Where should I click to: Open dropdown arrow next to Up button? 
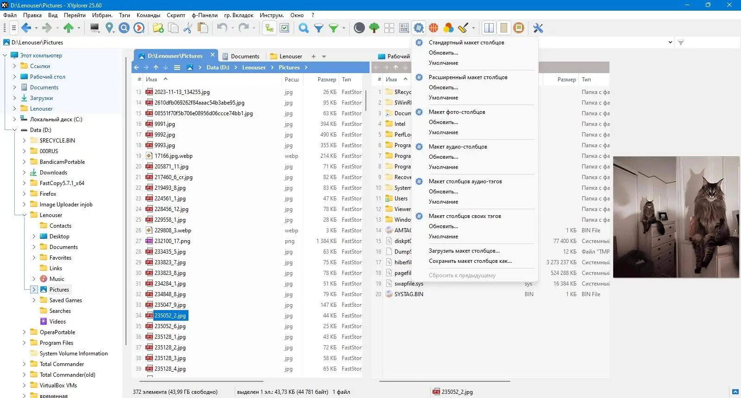[x=79, y=28]
